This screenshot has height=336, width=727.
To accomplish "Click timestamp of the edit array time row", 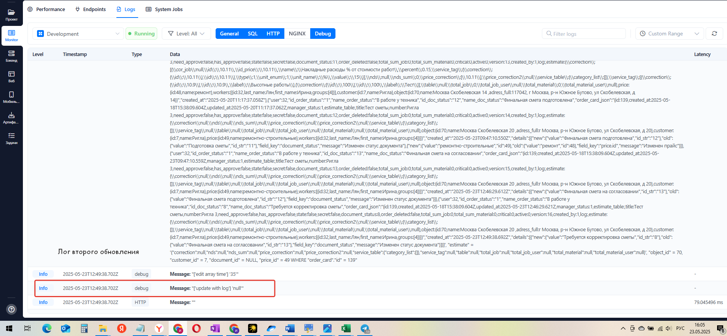I will pos(90,274).
